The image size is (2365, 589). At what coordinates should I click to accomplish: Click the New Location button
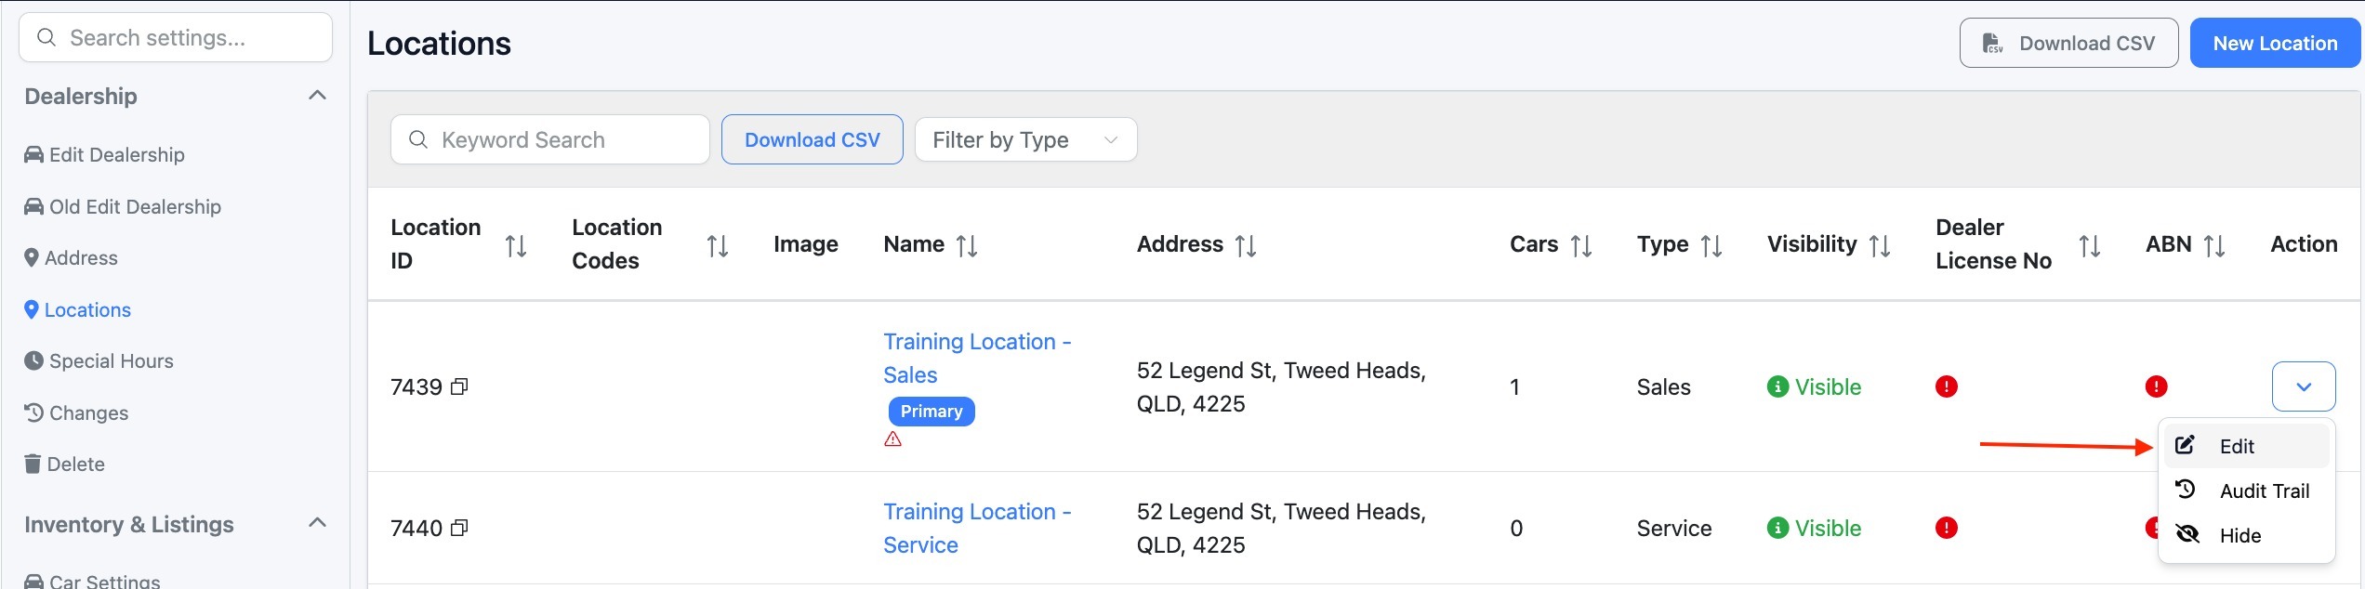pyautogui.click(x=2274, y=44)
